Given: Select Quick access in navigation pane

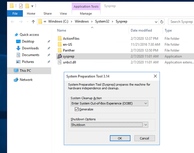Looking at the screenshot, I should click(x=29, y=35).
